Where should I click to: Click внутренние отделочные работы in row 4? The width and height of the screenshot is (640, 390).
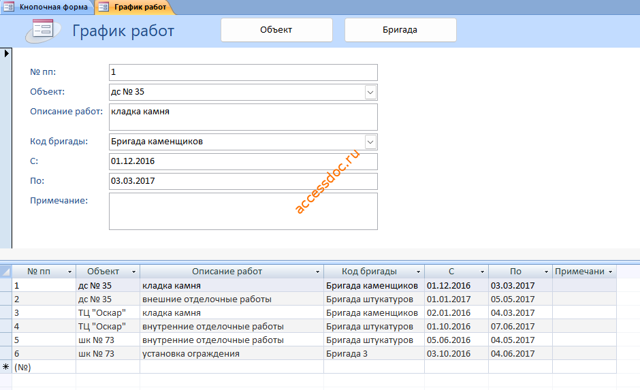pyautogui.click(x=231, y=326)
